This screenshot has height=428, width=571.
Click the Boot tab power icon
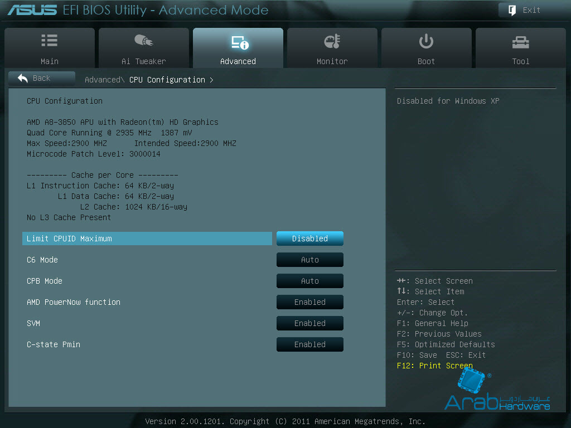pos(426,41)
